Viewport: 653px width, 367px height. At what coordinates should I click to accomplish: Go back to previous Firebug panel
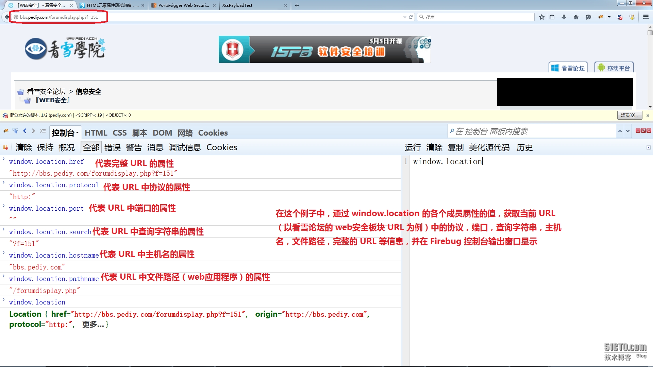[24, 131]
